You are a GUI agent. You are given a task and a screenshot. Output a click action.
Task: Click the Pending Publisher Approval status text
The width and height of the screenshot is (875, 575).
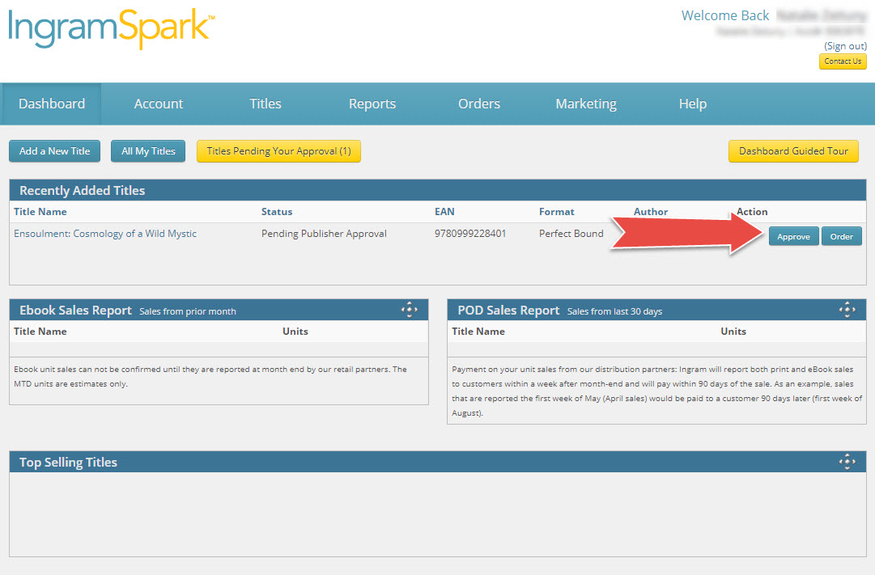tap(324, 234)
